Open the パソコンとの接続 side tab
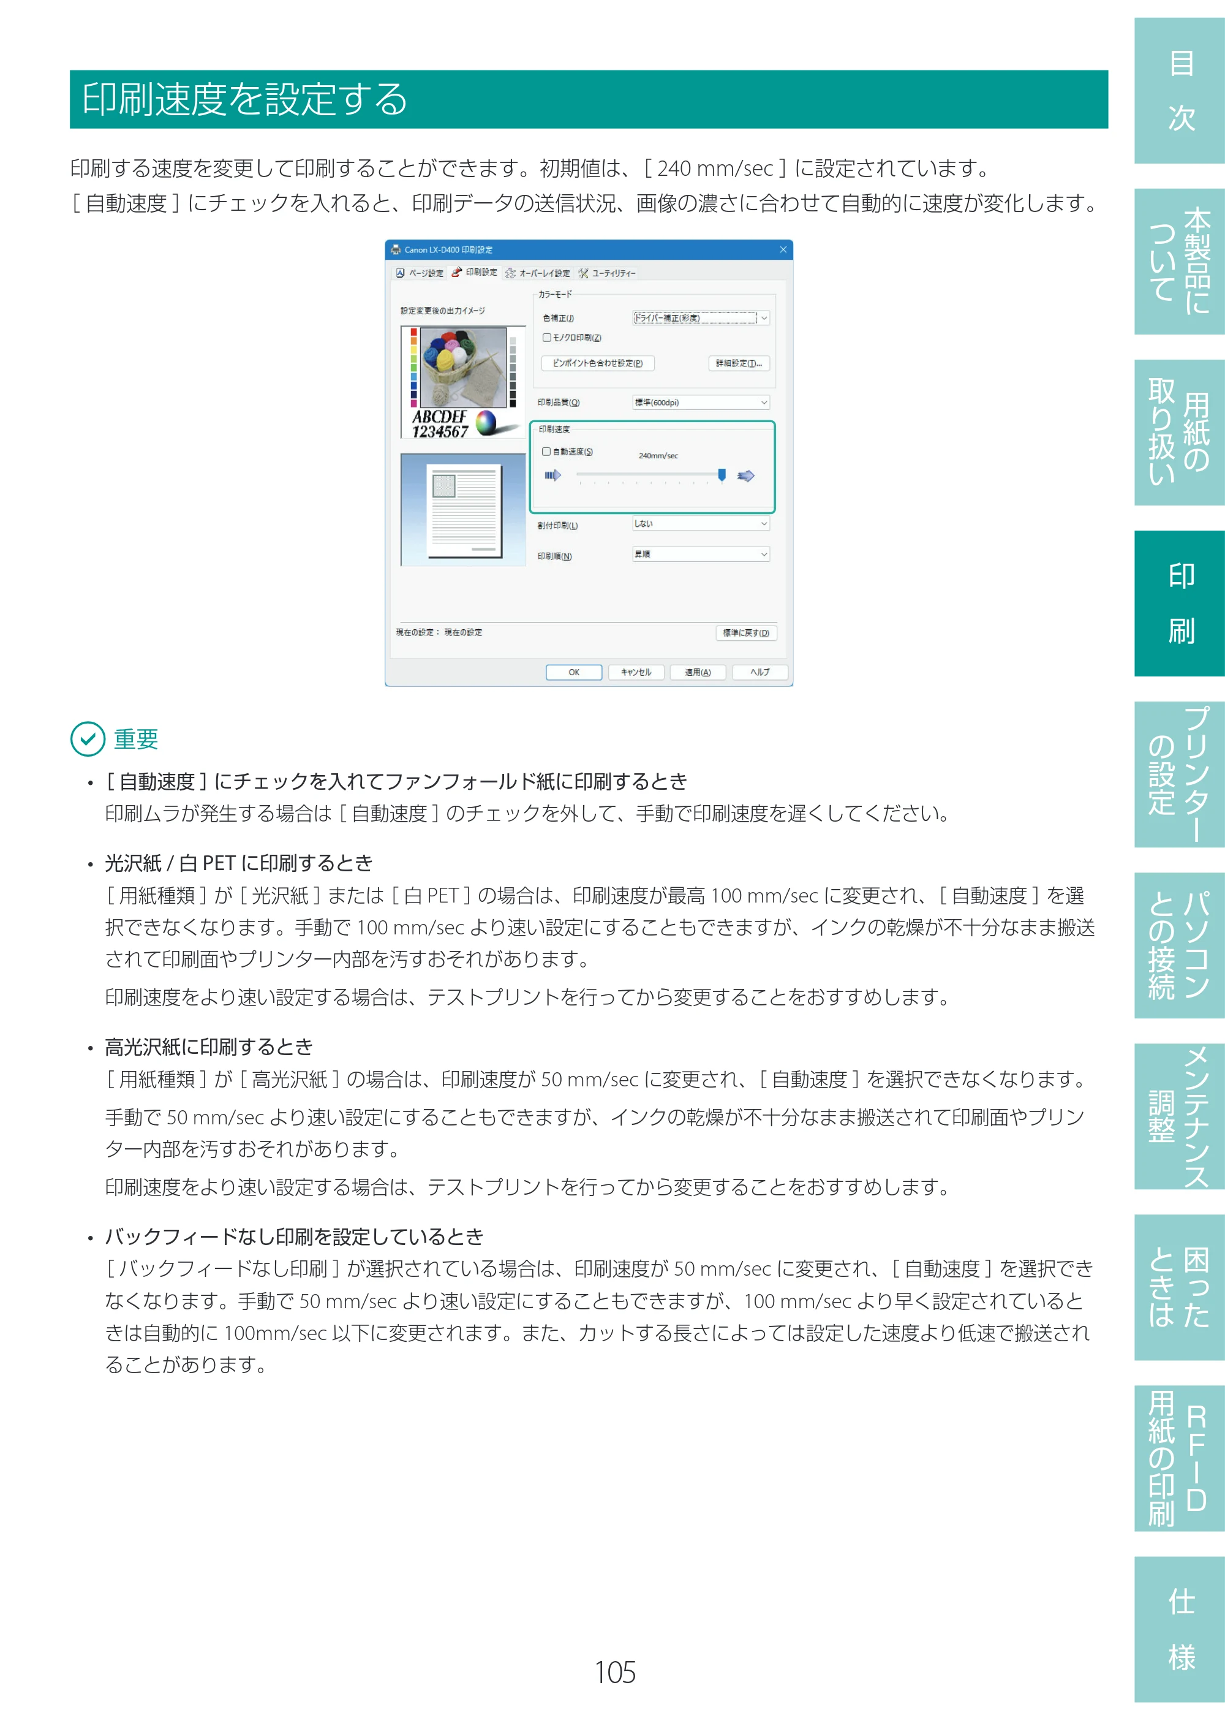The image size is (1225, 1734). (x=1180, y=945)
